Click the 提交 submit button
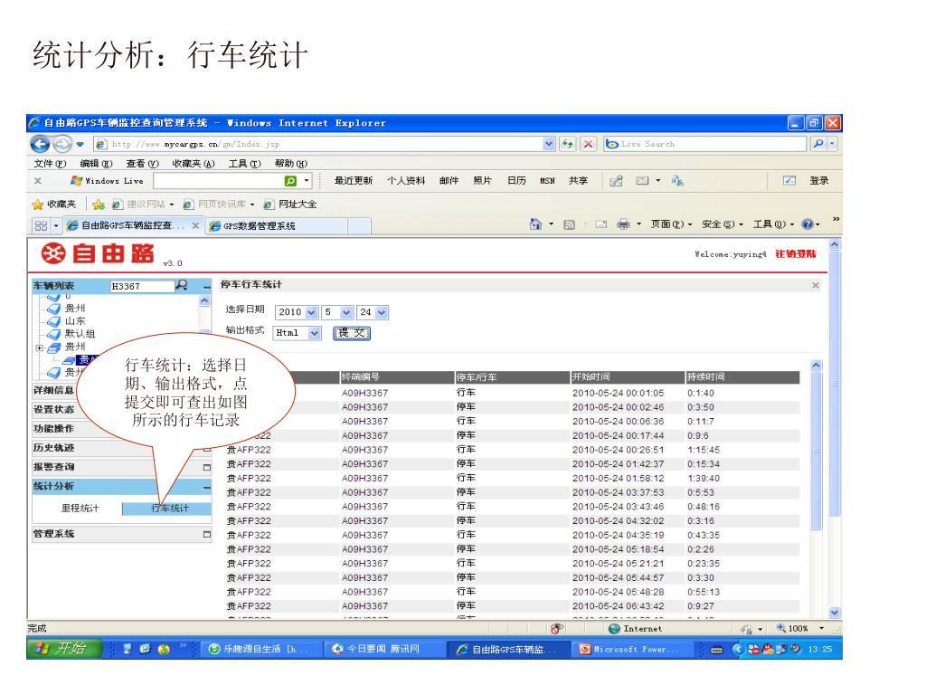 click(352, 332)
